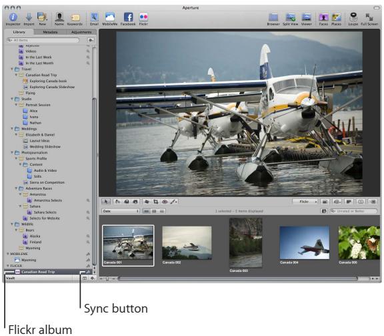This screenshot has width=384, height=336.
Task: Open the Keywords HUD icon
Action: [75, 17]
